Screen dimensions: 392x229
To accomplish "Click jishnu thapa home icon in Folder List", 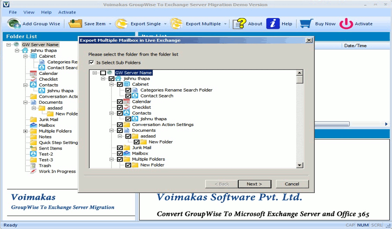I will pyautogui.click(x=25, y=50).
